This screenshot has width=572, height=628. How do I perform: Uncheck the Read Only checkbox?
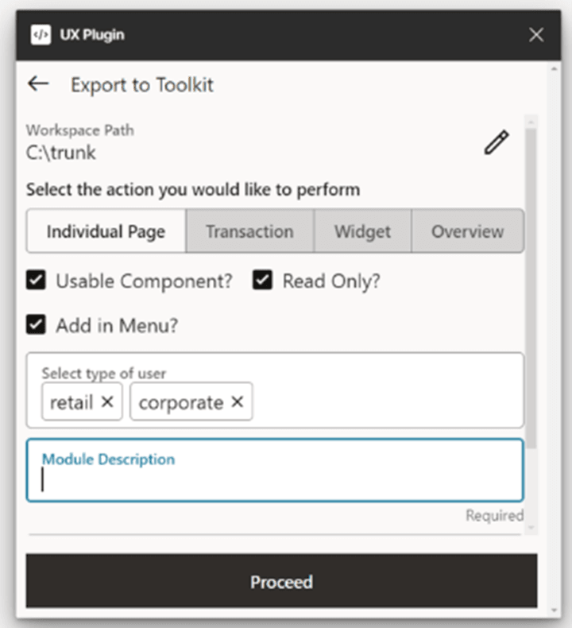coord(263,281)
